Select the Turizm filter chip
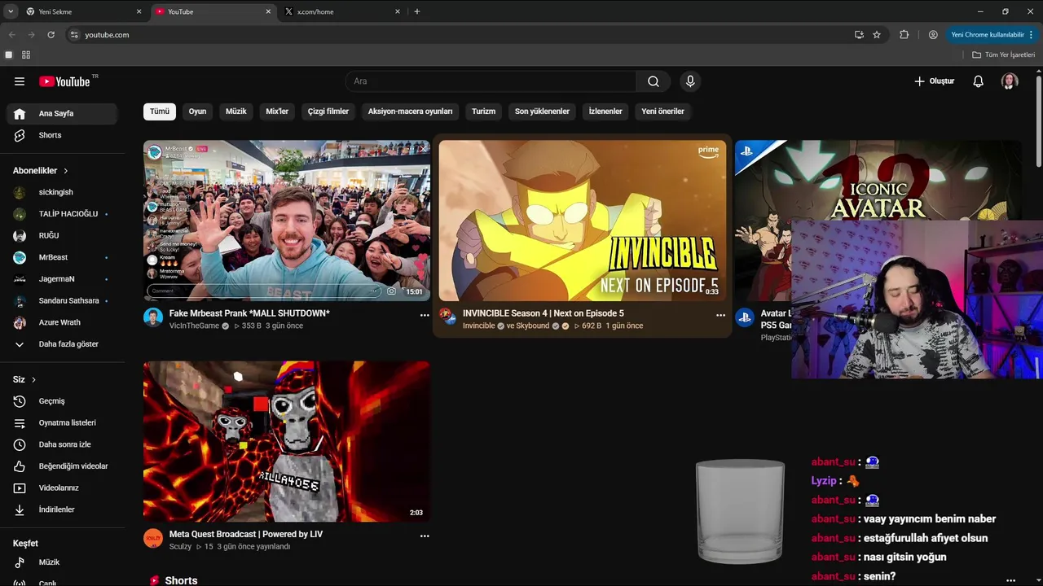Viewport: 1043px width, 586px height. (x=483, y=112)
